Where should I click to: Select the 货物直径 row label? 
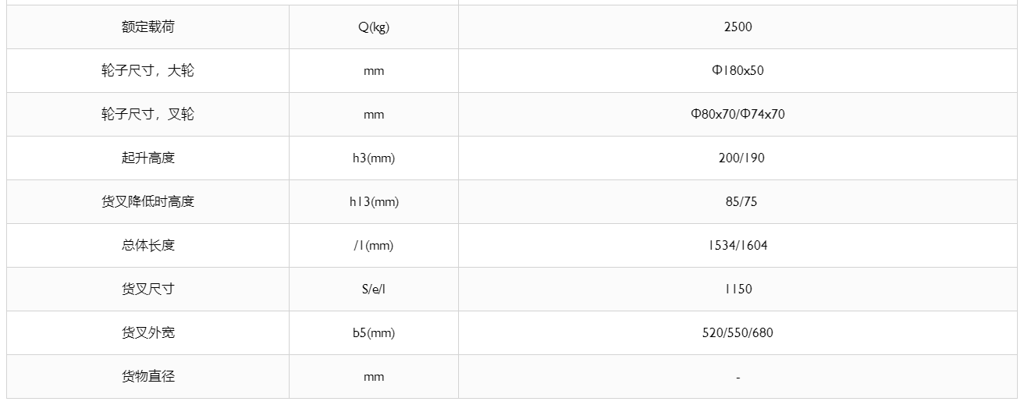[x=148, y=377]
